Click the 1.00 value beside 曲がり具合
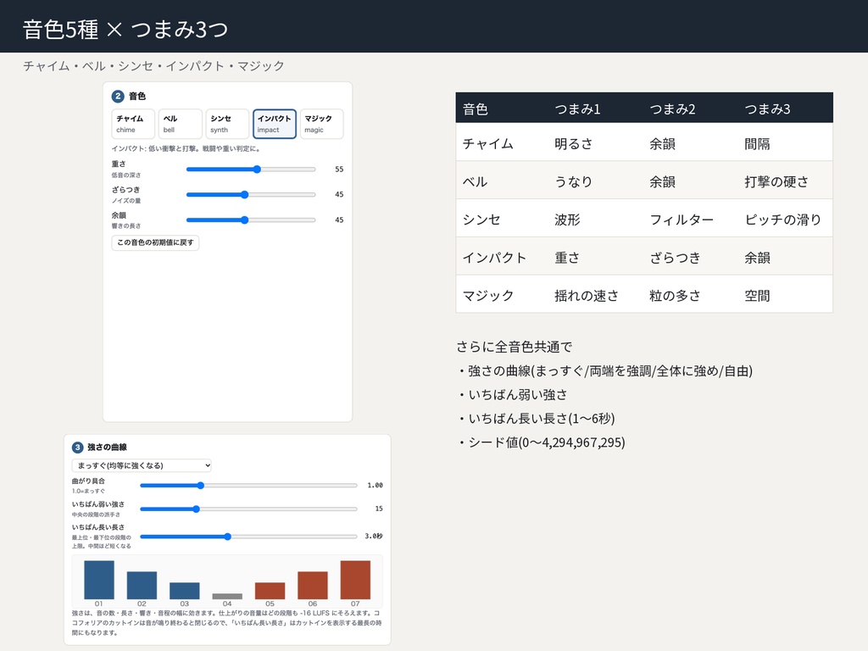This screenshot has width=868, height=651. (x=375, y=486)
